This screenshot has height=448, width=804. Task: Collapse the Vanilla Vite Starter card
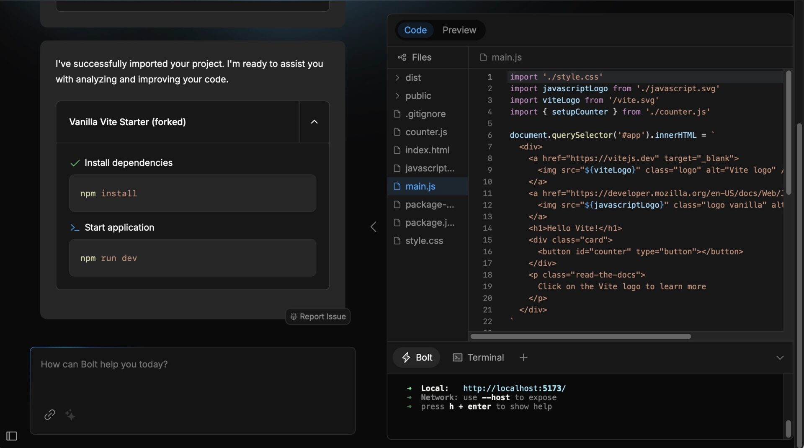click(x=314, y=122)
